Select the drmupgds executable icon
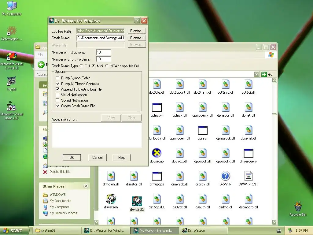 157,176
